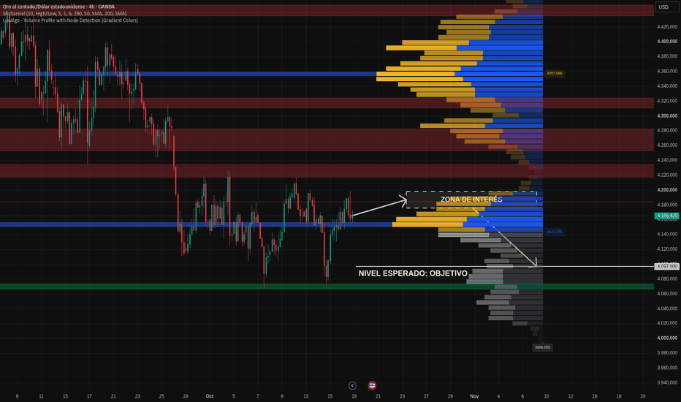Screen dimensions: 681x402
Task: Click the current price tag 4,155.420
Action: [x=667, y=216]
